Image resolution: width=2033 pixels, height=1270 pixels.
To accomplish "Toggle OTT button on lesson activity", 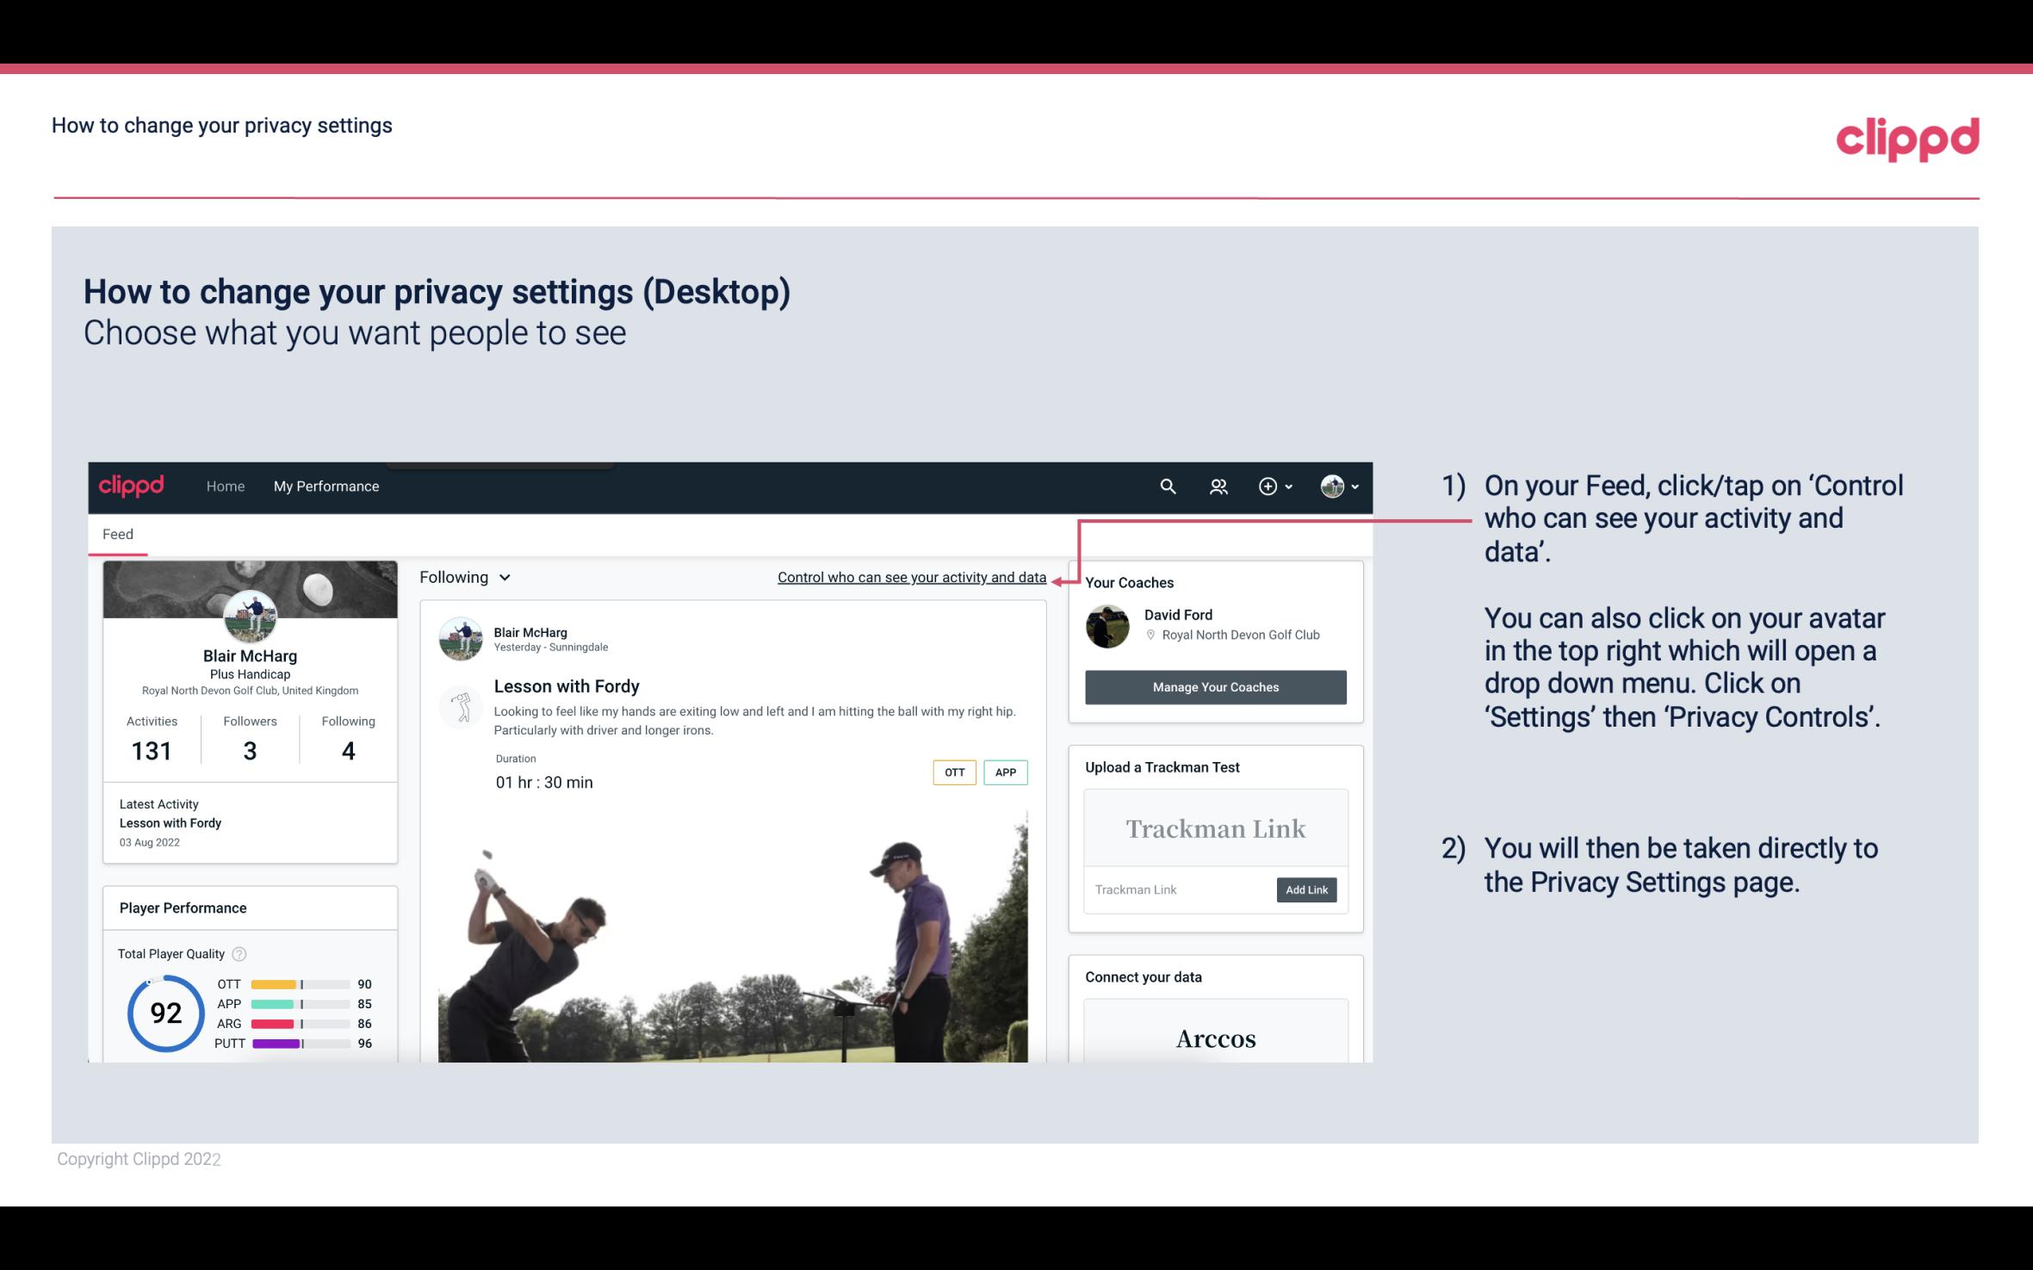I will coord(952,772).
